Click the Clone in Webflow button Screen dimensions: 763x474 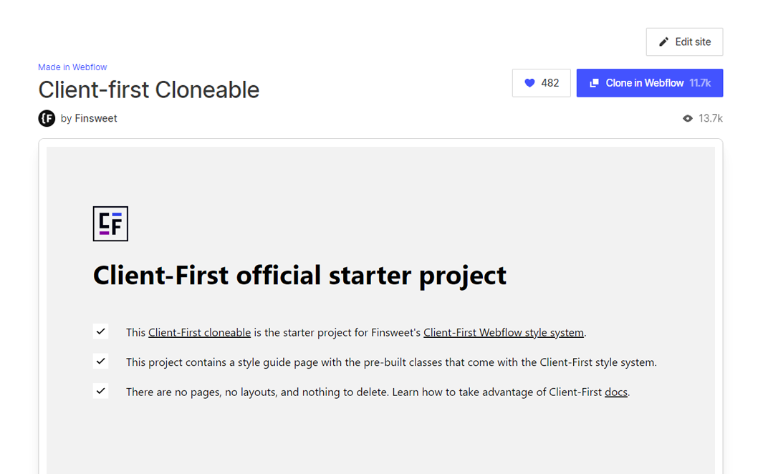(x=650, y=83)
